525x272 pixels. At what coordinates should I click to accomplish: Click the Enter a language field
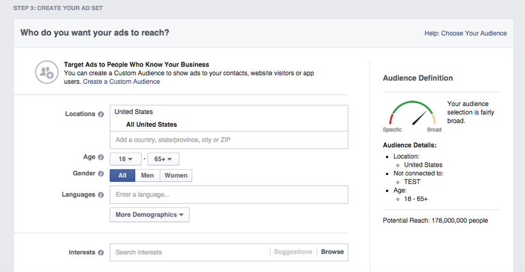pos(229,195)
